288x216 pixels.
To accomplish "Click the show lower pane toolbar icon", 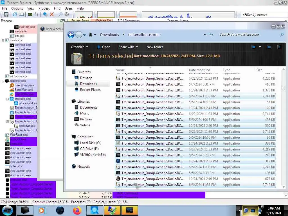I will tap(21, 15).
